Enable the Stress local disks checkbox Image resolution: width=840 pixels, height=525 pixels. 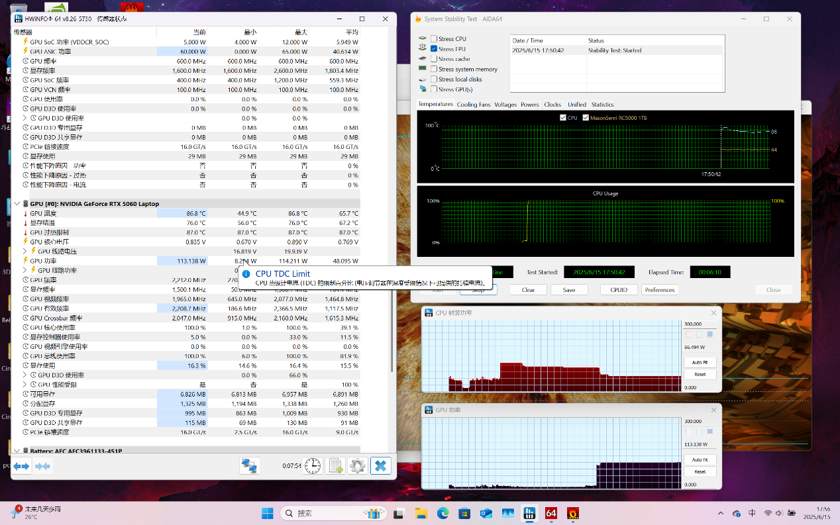coord(434,79)
